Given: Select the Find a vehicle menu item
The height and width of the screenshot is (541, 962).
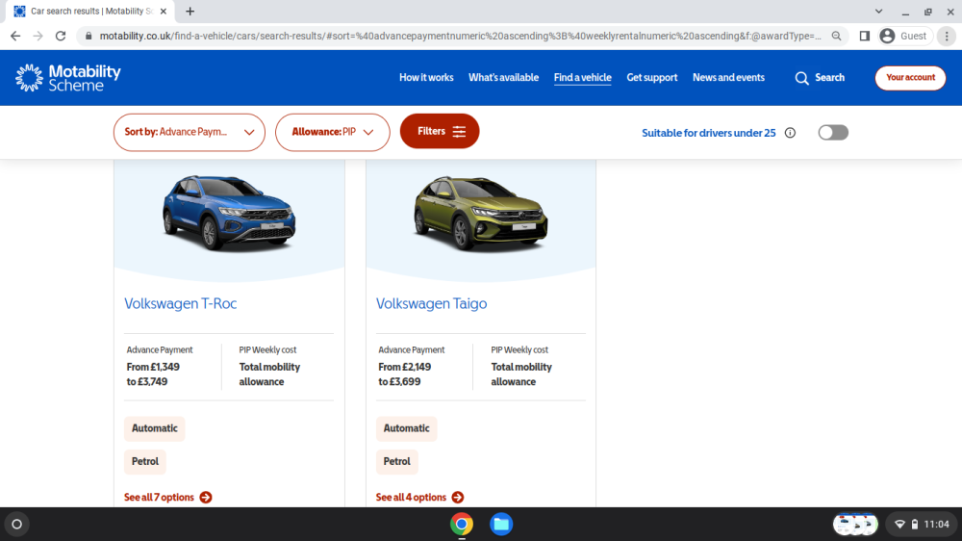Looking at the screenshot, I should pyautogui.click(x=582, y=78).
